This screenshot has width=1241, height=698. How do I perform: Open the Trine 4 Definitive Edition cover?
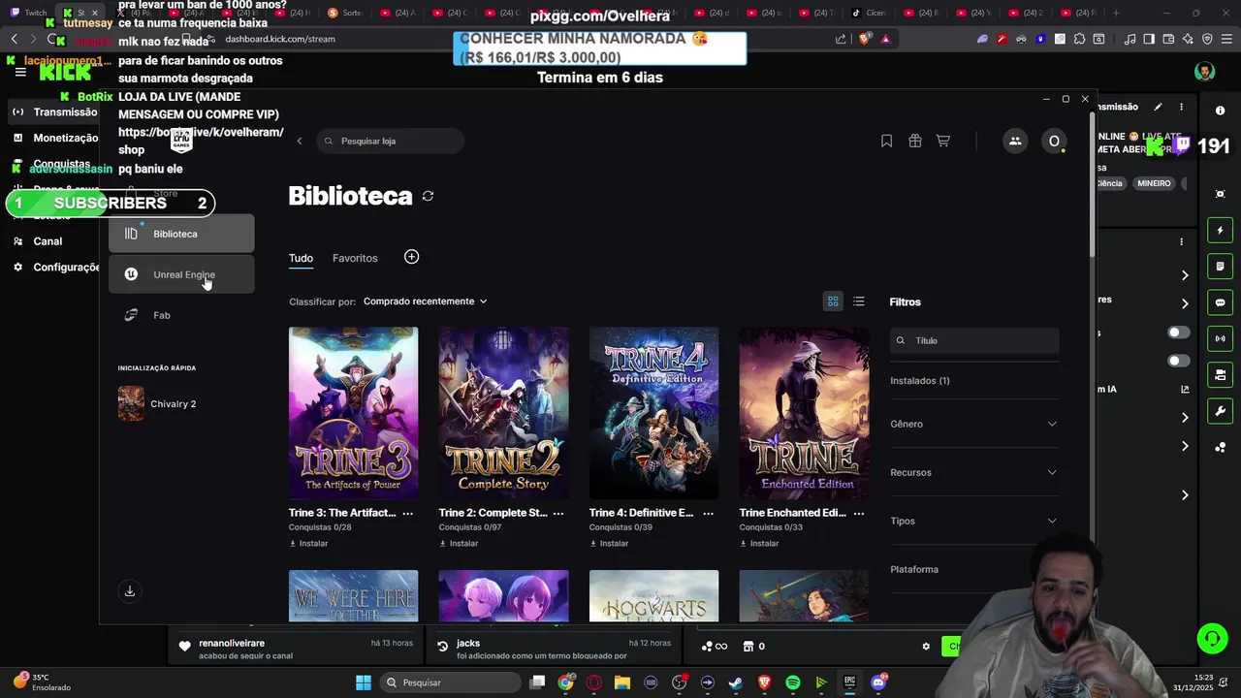(654, 414)
